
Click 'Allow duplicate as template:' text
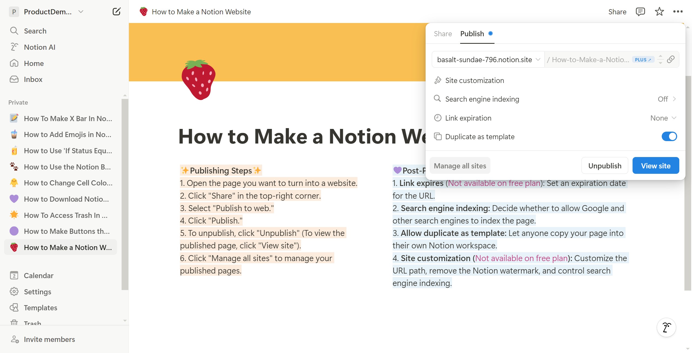point(453,233)
